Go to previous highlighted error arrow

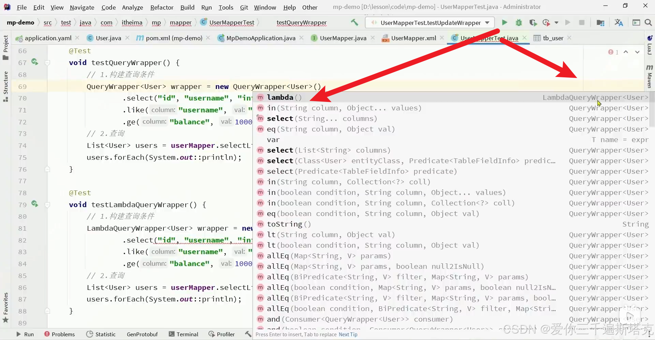[x=626, y=52]
